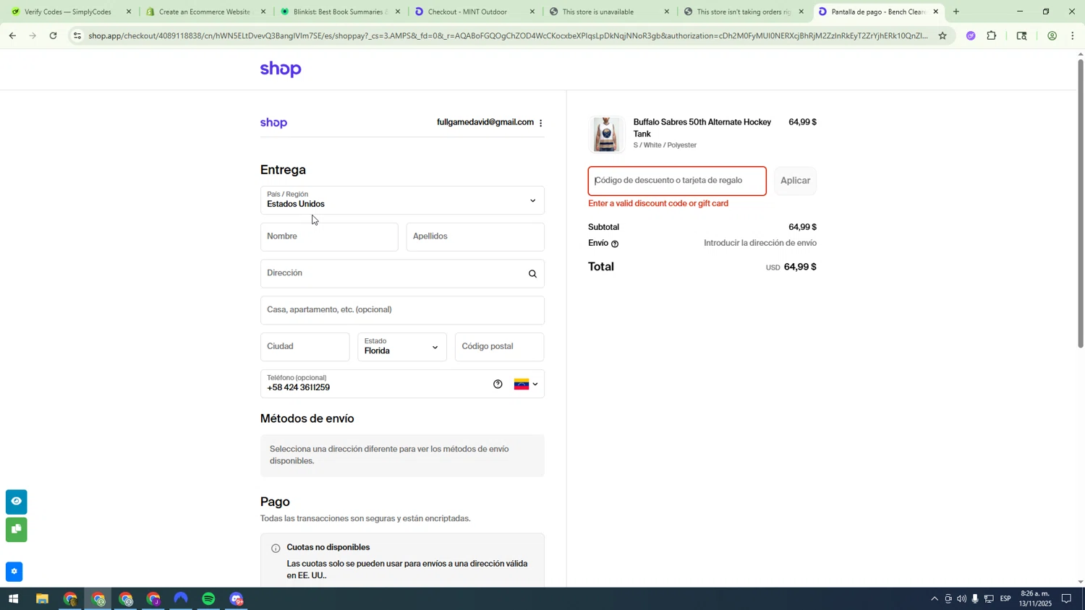Image resolution: width=1085 pixels, height=610 pixels.
Task: Click the info icon in Cuotas no disponibles
Action: pyautogui.click(x=276, y=549)
